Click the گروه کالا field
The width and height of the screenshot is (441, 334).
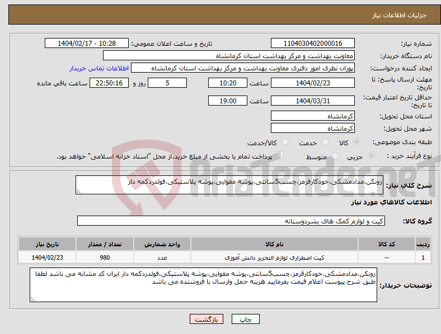tap(231, 221)
